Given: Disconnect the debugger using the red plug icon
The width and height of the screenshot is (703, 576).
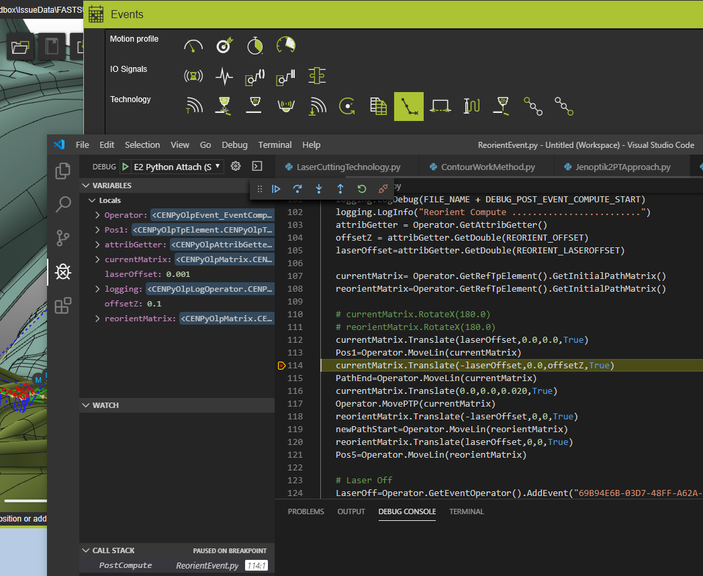Looking at the screenshot, I should click(383, 189).
